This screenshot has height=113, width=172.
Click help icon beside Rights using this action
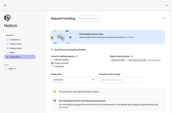coord(132,56)
